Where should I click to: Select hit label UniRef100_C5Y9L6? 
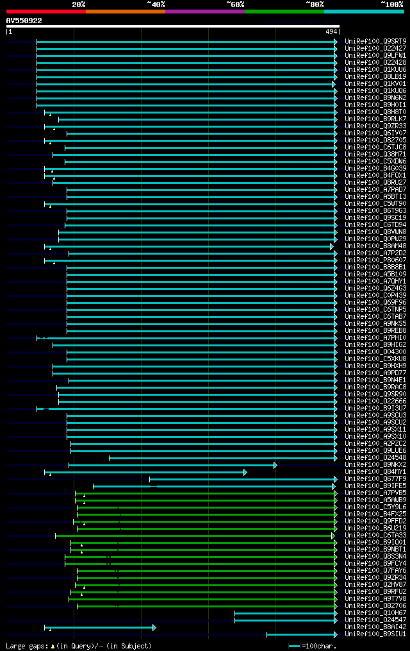tap(375, 507)
